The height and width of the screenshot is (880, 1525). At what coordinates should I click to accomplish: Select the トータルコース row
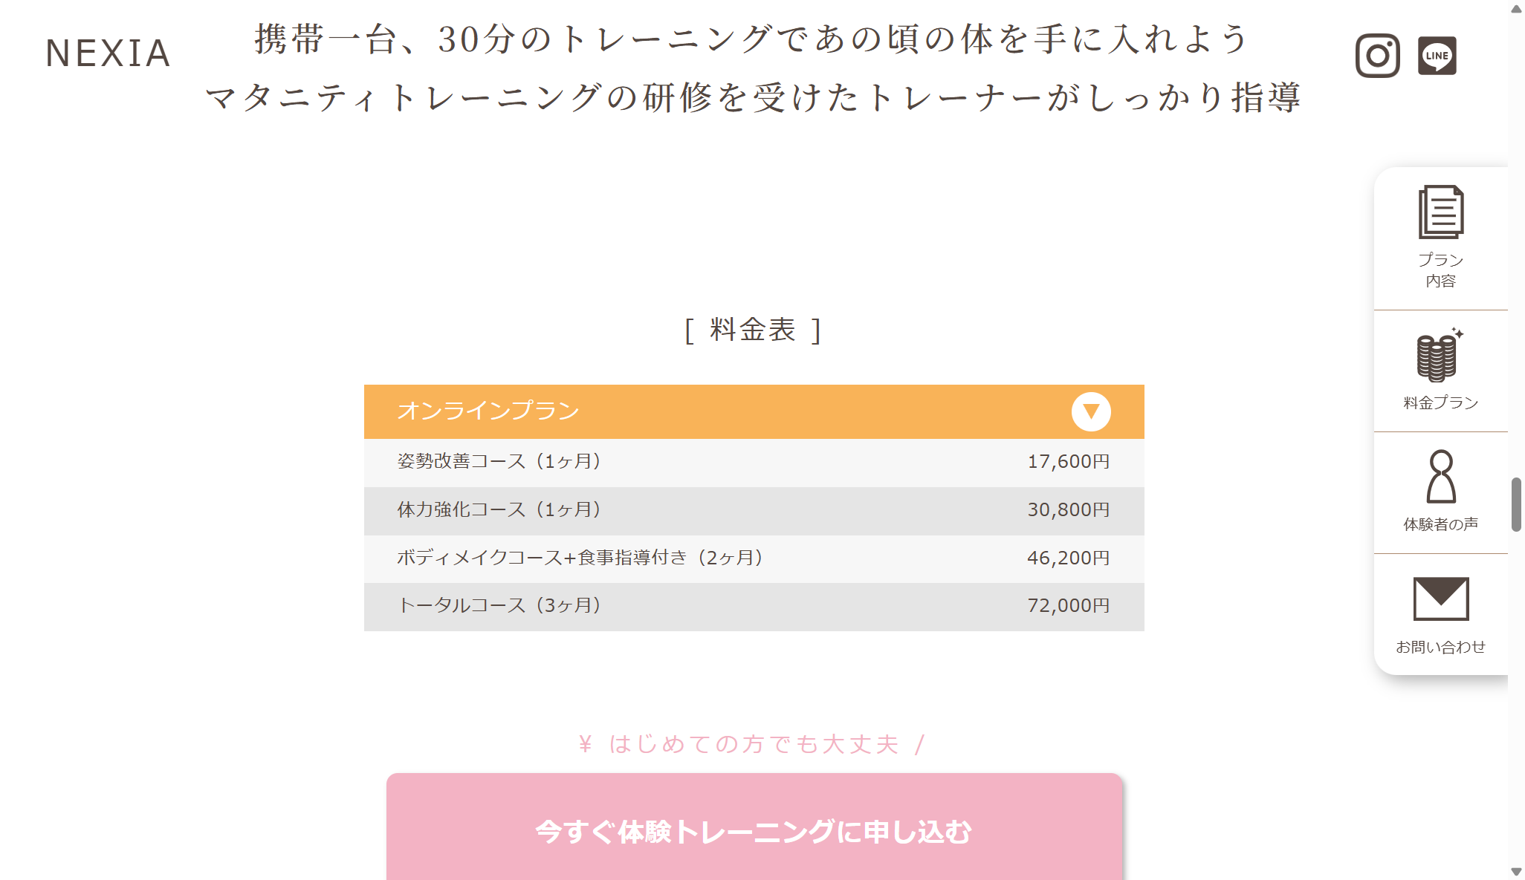(x=754, y=606)
